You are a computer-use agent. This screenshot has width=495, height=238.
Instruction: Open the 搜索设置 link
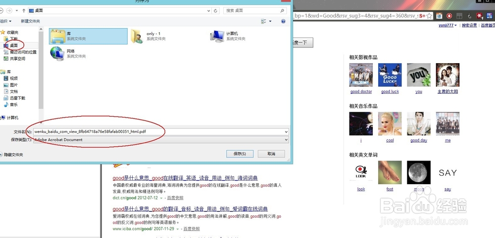point(469,26)
